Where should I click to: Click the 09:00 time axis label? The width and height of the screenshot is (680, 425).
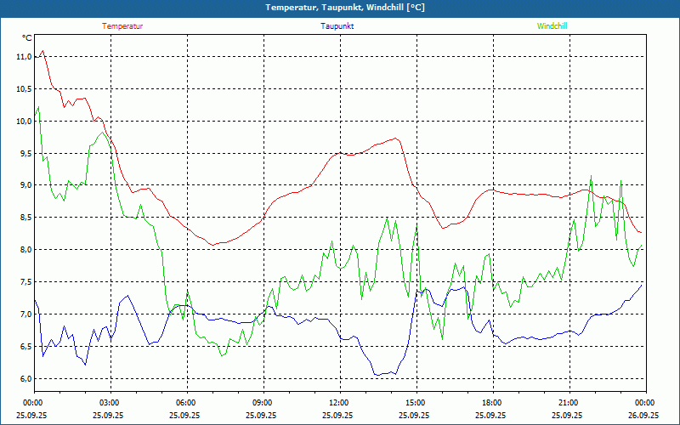[x=263, y=402]
